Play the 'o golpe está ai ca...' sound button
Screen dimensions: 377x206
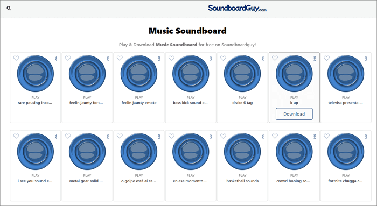click(139, 152)
